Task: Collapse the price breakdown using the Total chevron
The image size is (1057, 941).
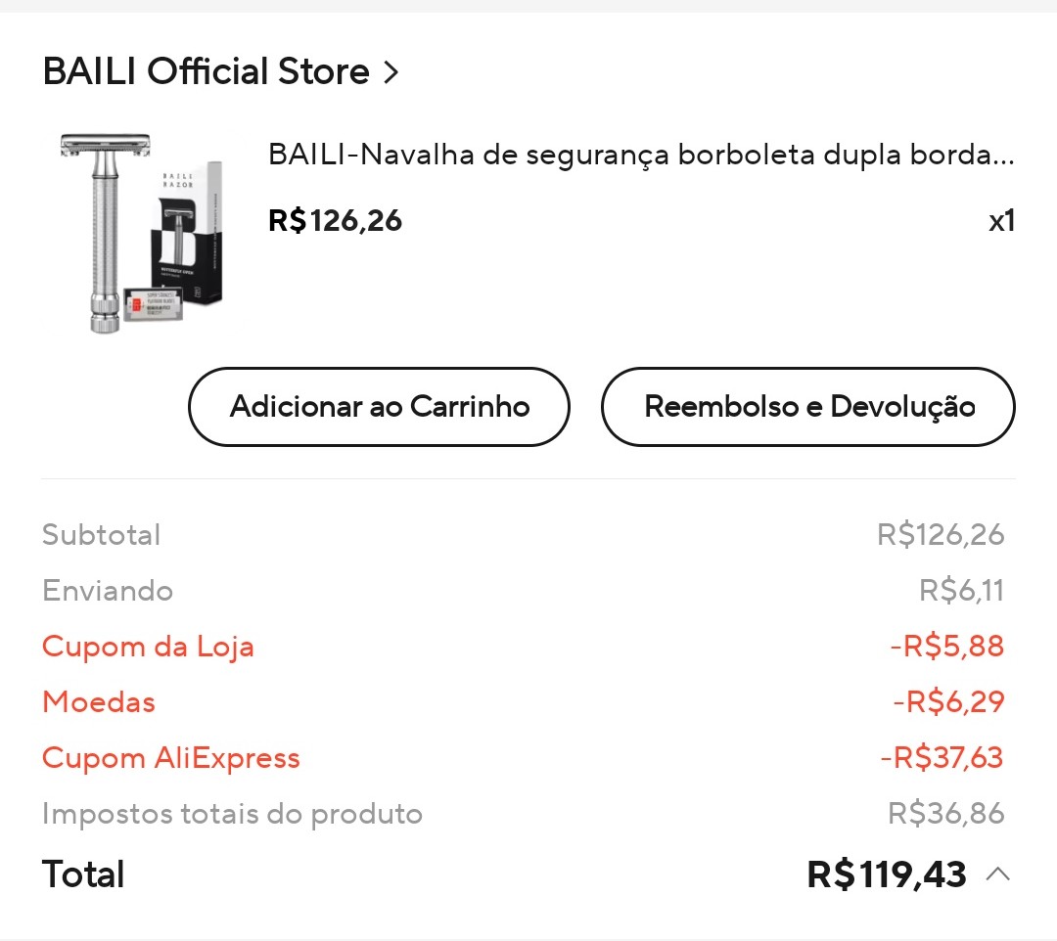Action: (997, 874)
